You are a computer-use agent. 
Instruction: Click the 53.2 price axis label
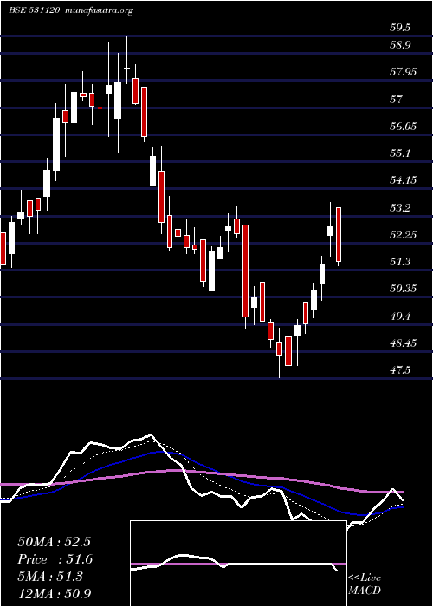click(x=400, y=208)
